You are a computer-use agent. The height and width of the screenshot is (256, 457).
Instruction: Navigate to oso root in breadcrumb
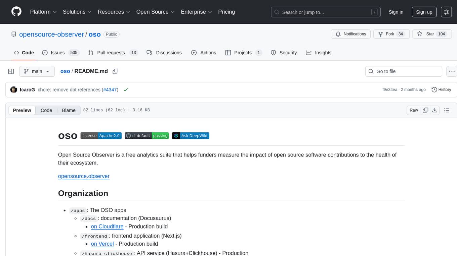(65, 71)
